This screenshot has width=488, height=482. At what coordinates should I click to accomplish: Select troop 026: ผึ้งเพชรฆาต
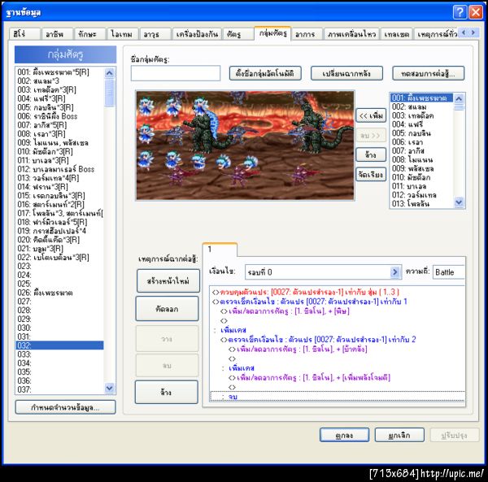(x=59, y=293)
